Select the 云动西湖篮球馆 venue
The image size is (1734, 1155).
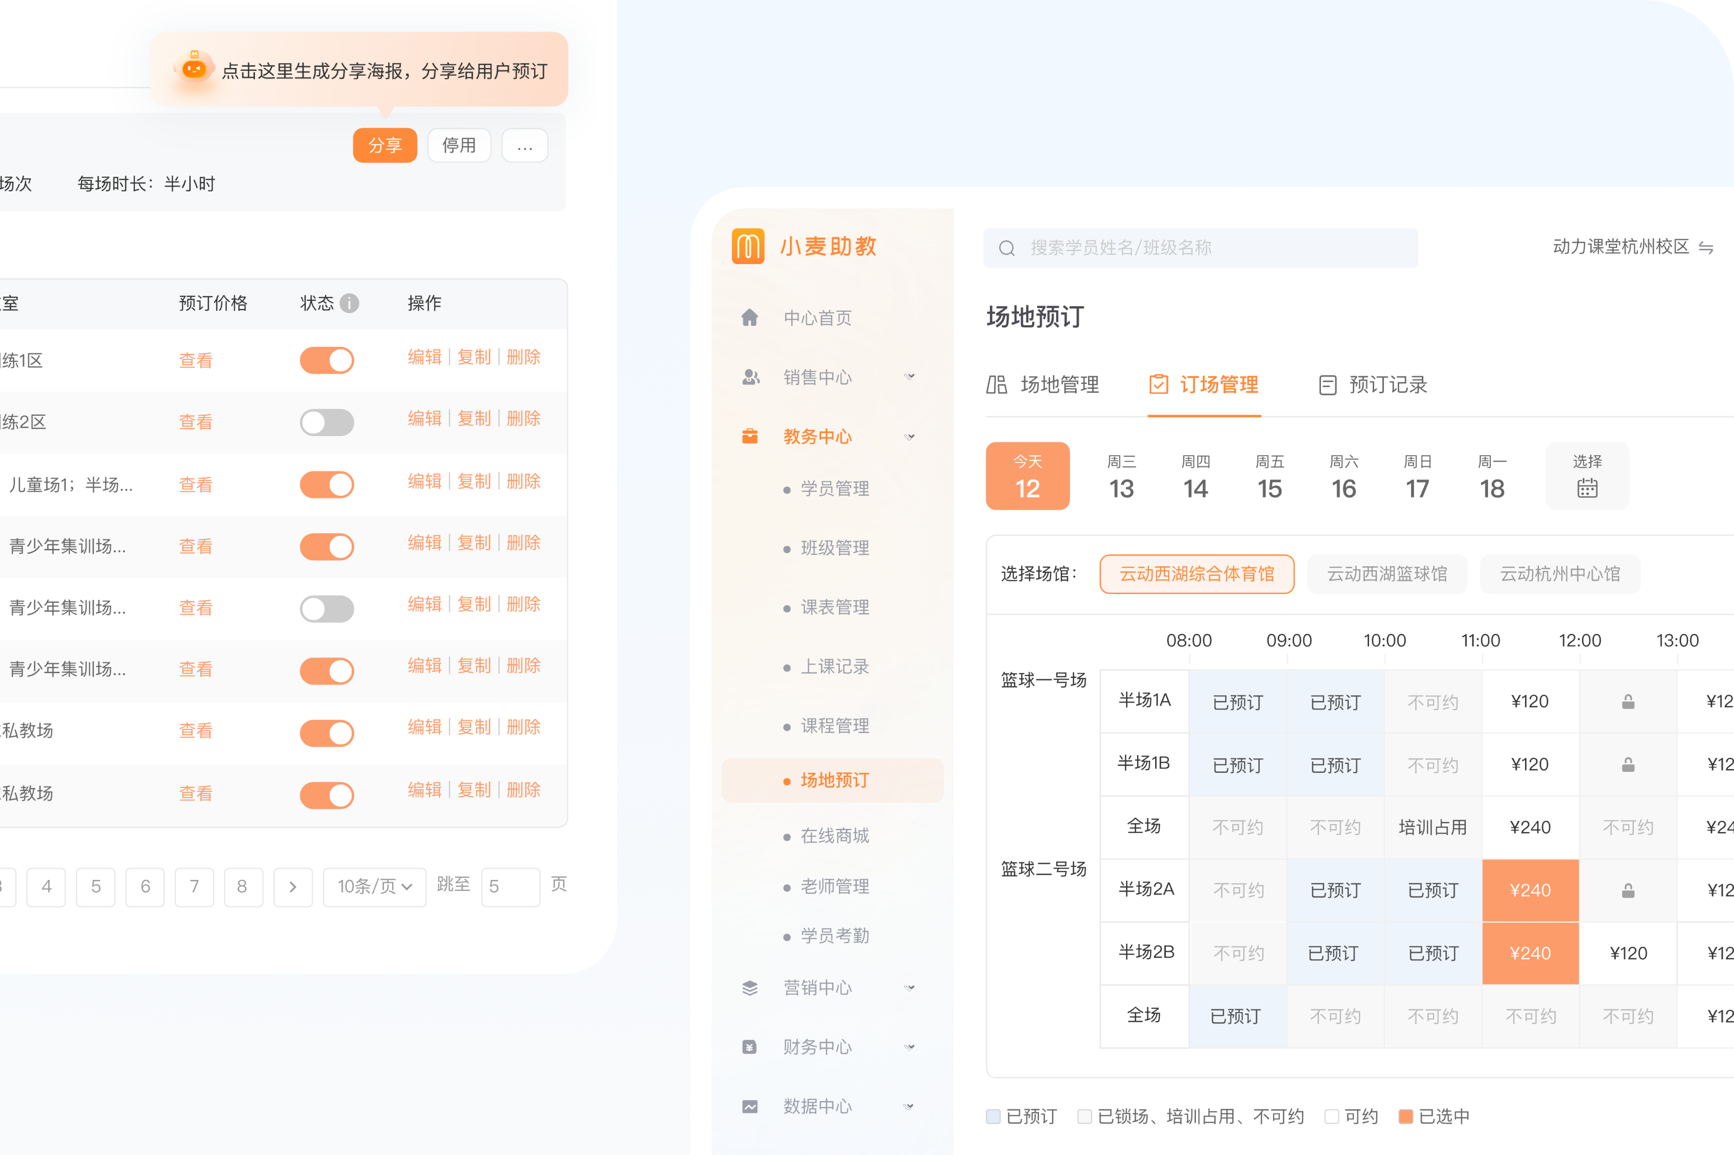[x=1387, y=574]
